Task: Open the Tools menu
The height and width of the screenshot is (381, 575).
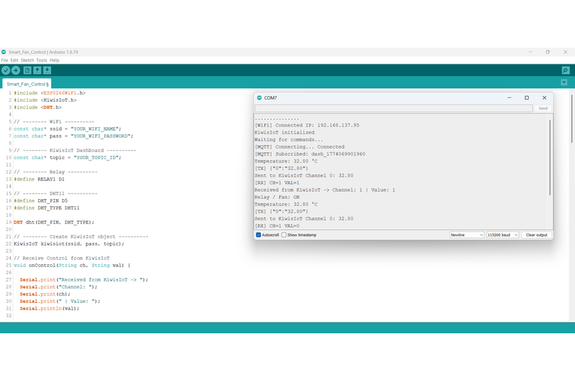Action: click(x=41, y=60)
